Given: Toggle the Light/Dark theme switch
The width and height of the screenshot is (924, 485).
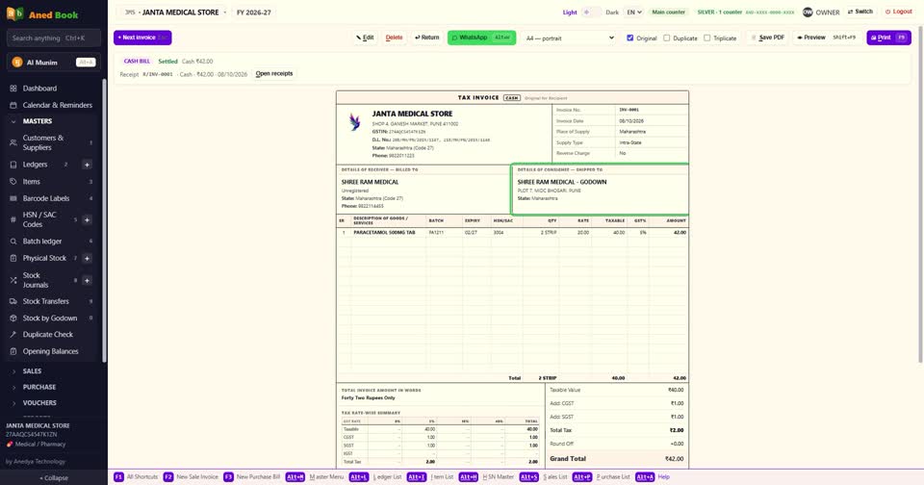Looking at the screenshot, I should pyautogui.click(x=591, y=12).
